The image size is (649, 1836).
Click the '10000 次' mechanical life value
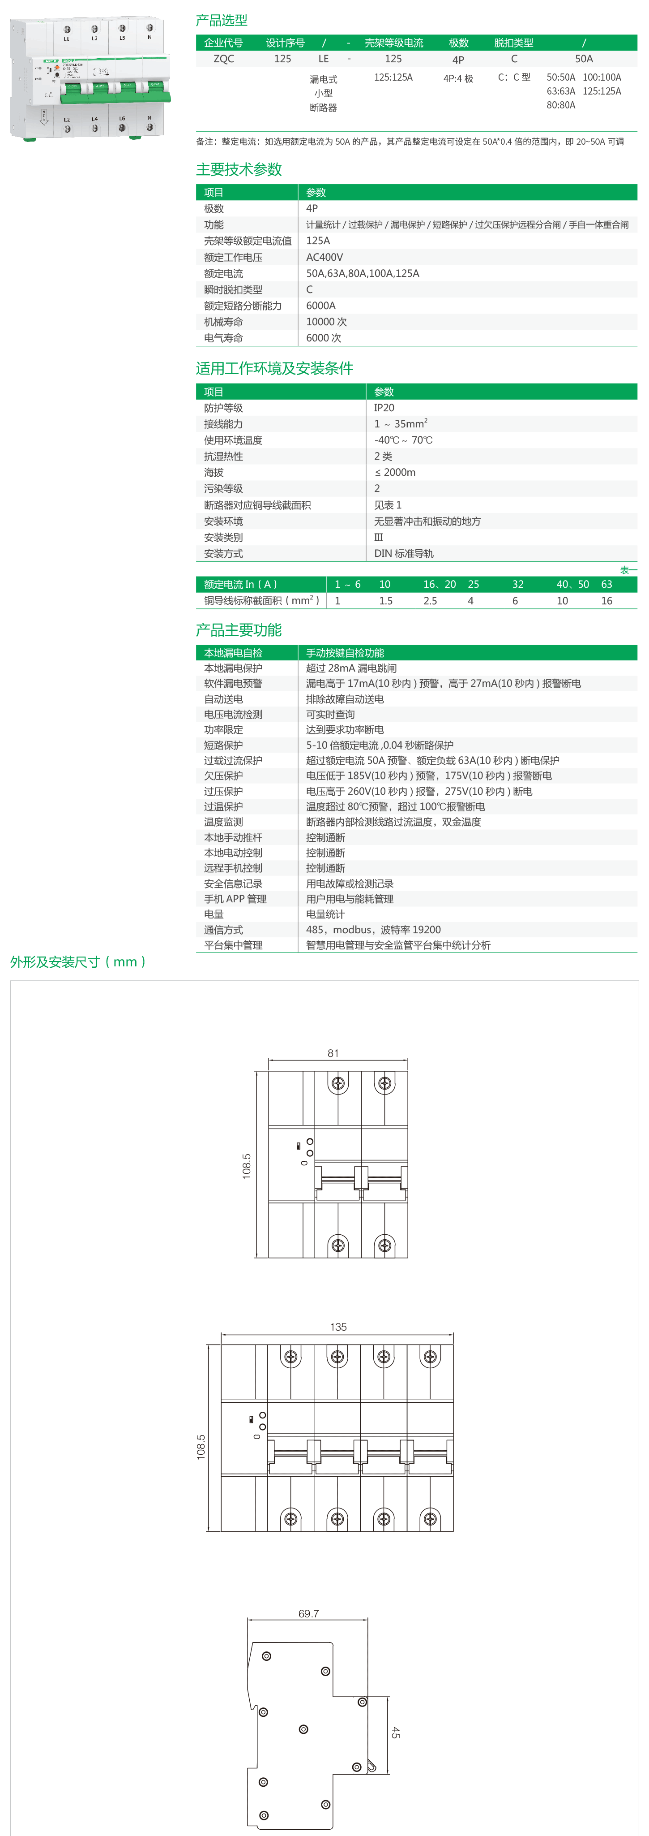pos(326,322)
